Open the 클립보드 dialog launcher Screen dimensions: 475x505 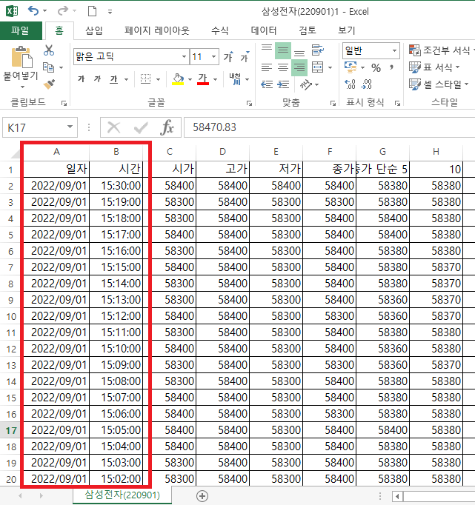coord(64,103)
